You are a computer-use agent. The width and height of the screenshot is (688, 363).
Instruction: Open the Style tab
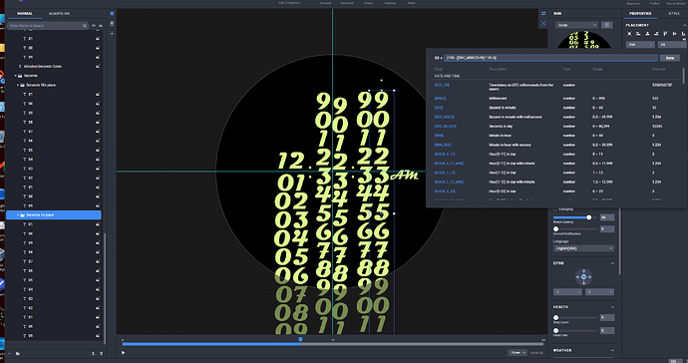[x=673, y=14]
